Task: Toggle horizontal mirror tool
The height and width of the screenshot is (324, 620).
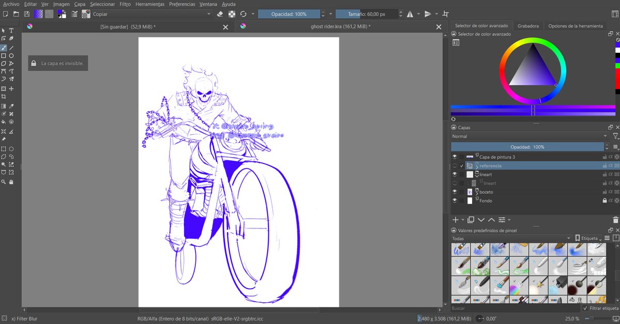Action: [410, 14]
